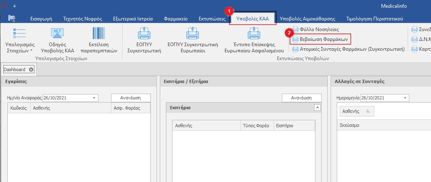The height and width of the screenshot is (182, 431).
Task: Click ΕΟΠΥΥ Συγκεντρωτική Ευρωπαίοι printer icon
Action: pyautogui.click(x=192, y=34)
